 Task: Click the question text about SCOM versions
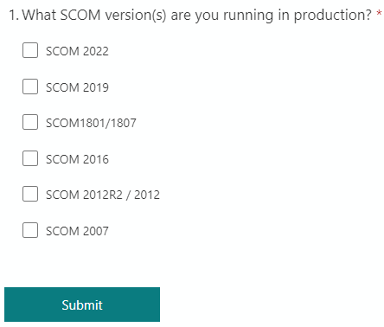tap(197, 15)
